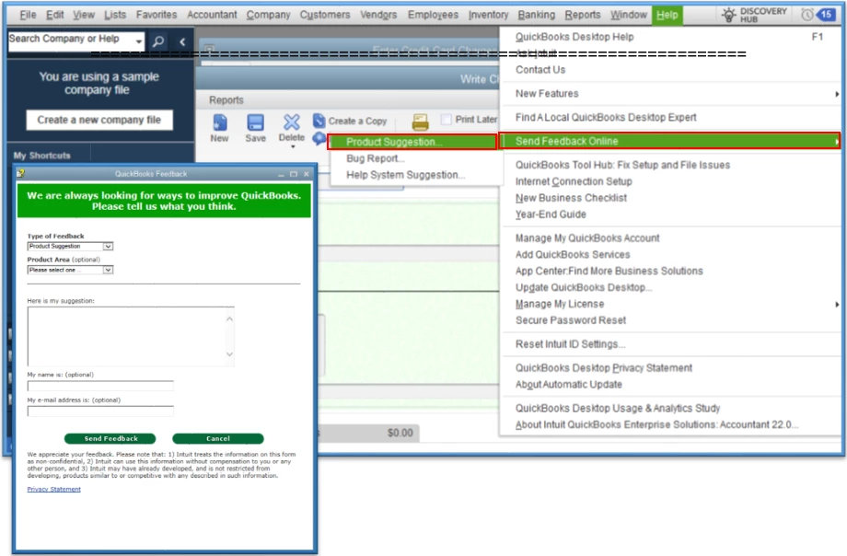
Task: Expand the search box dropdown arrow
Action: [139, 41]
